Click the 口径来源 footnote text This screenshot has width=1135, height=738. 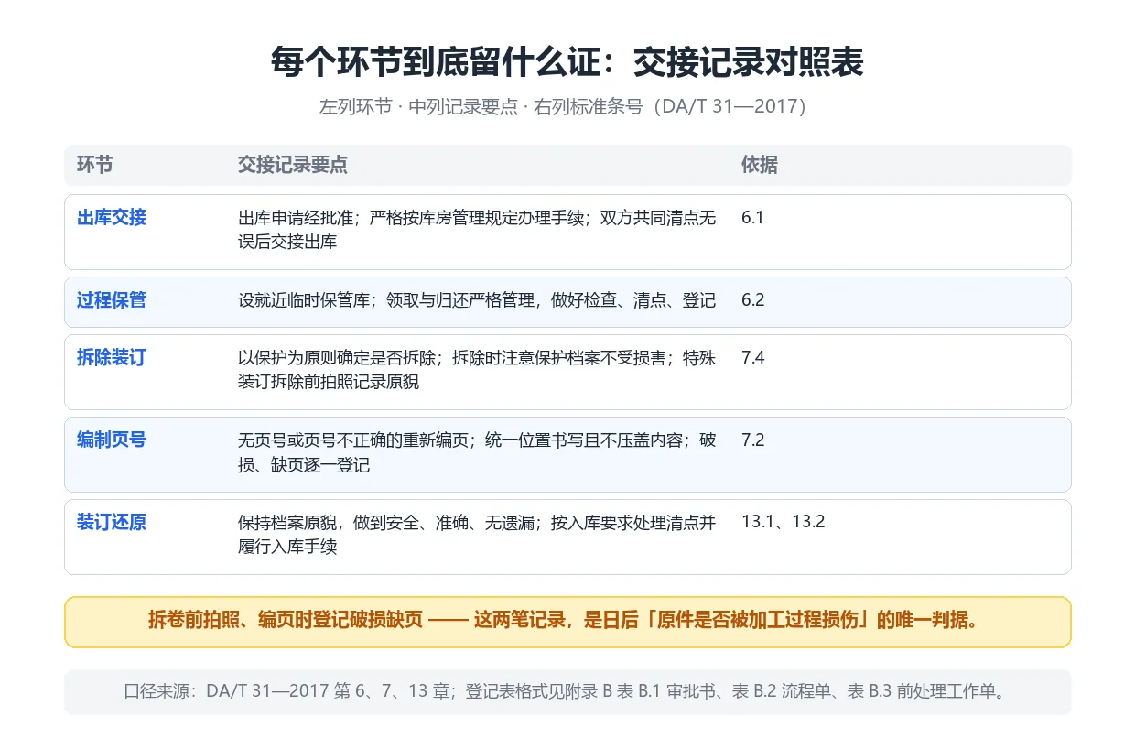pyautogui.click(x=567, y=691)
